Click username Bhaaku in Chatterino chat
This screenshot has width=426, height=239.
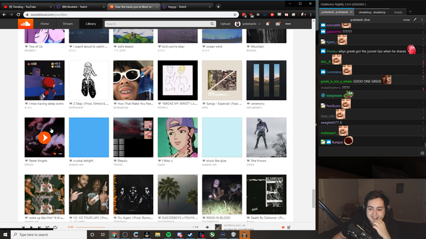(x=331, y=51)
